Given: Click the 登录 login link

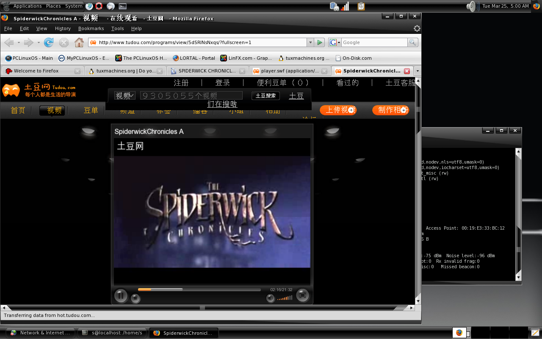Looking at the screenshot, I should [x=223, y=83].
